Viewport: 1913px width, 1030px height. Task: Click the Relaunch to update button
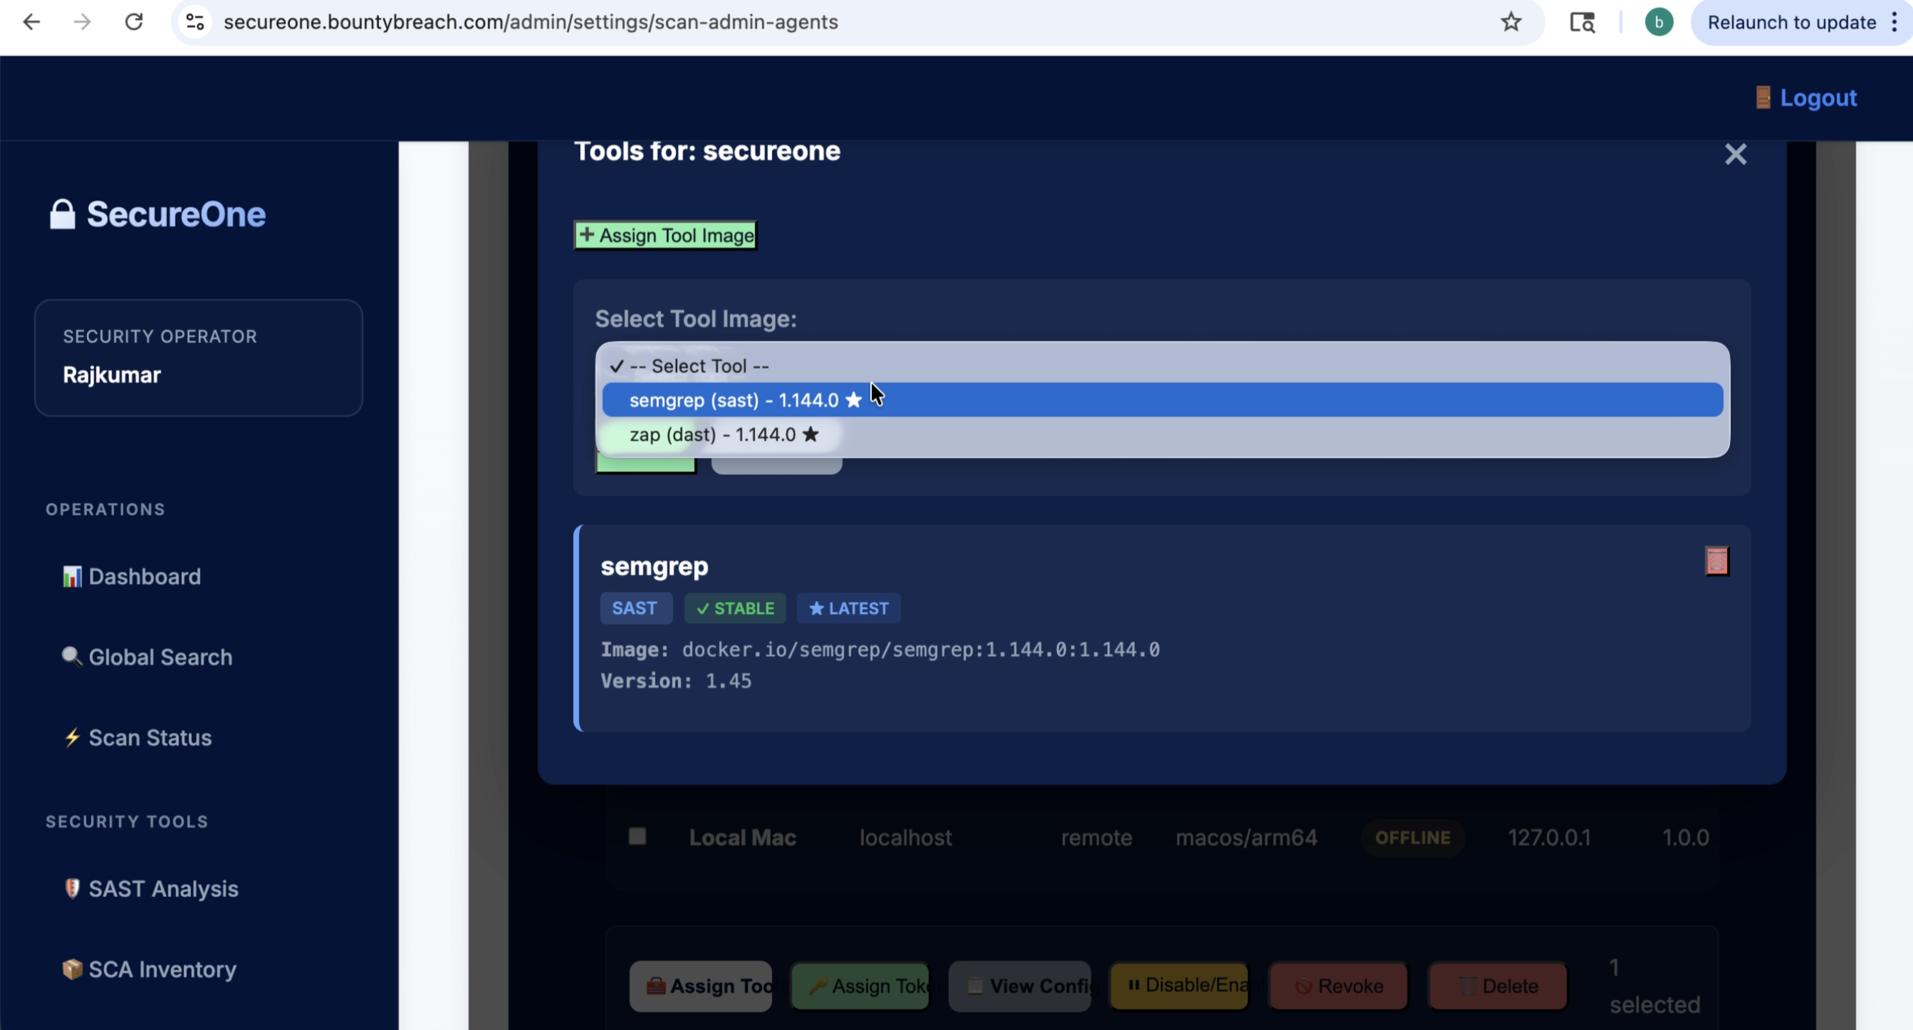tap(1791, 22)
